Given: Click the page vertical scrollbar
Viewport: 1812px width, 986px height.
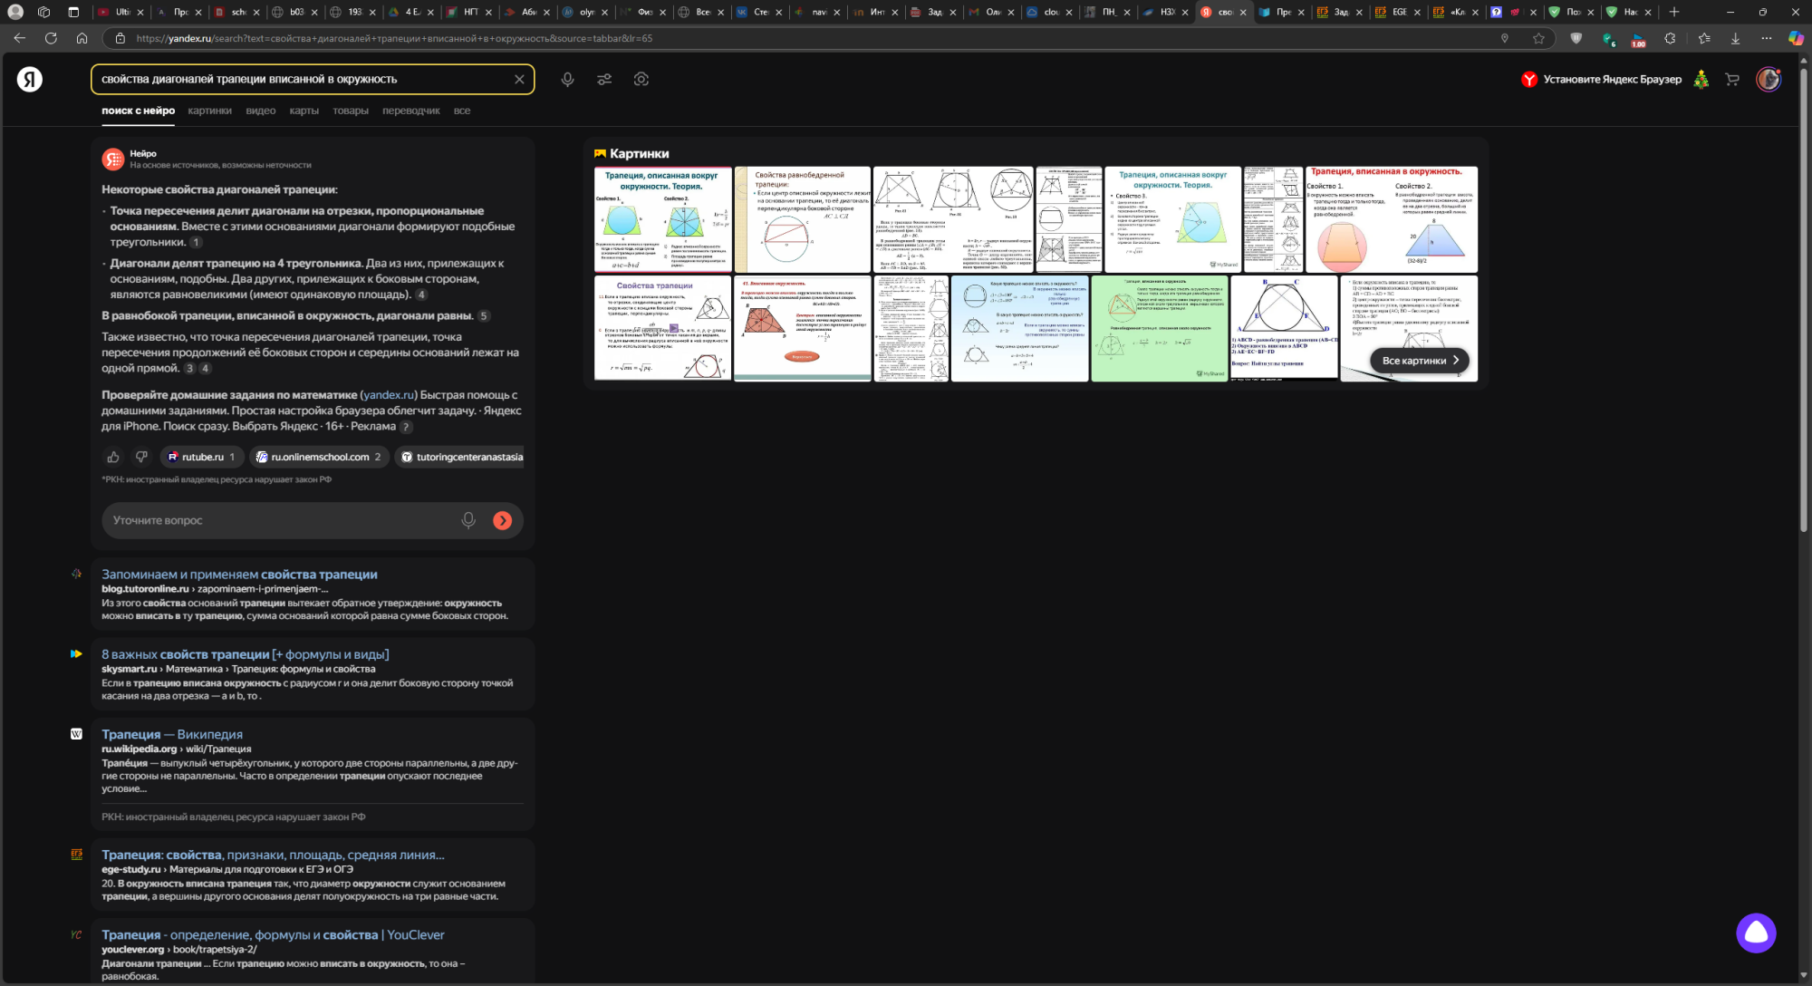Looking at the screenshot, I should (1804, 299).
